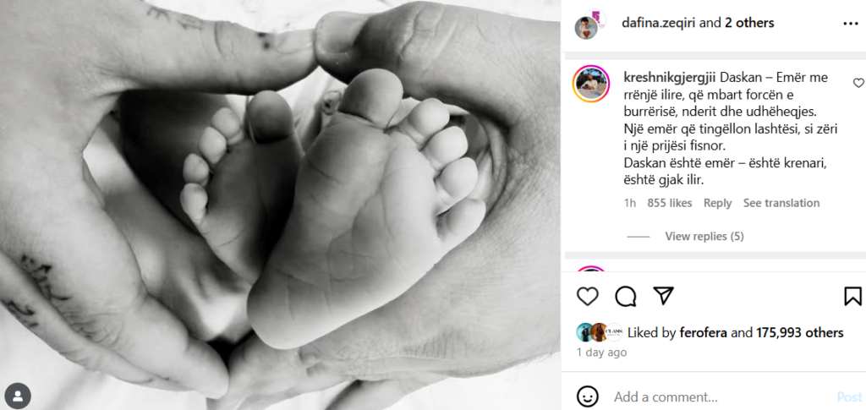View the comment's 855 likes

click(x=670, y=203)
